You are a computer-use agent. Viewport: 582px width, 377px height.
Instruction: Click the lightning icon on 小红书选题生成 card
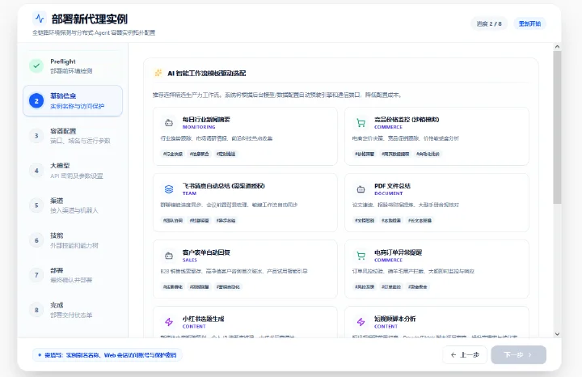coord(169,322)
